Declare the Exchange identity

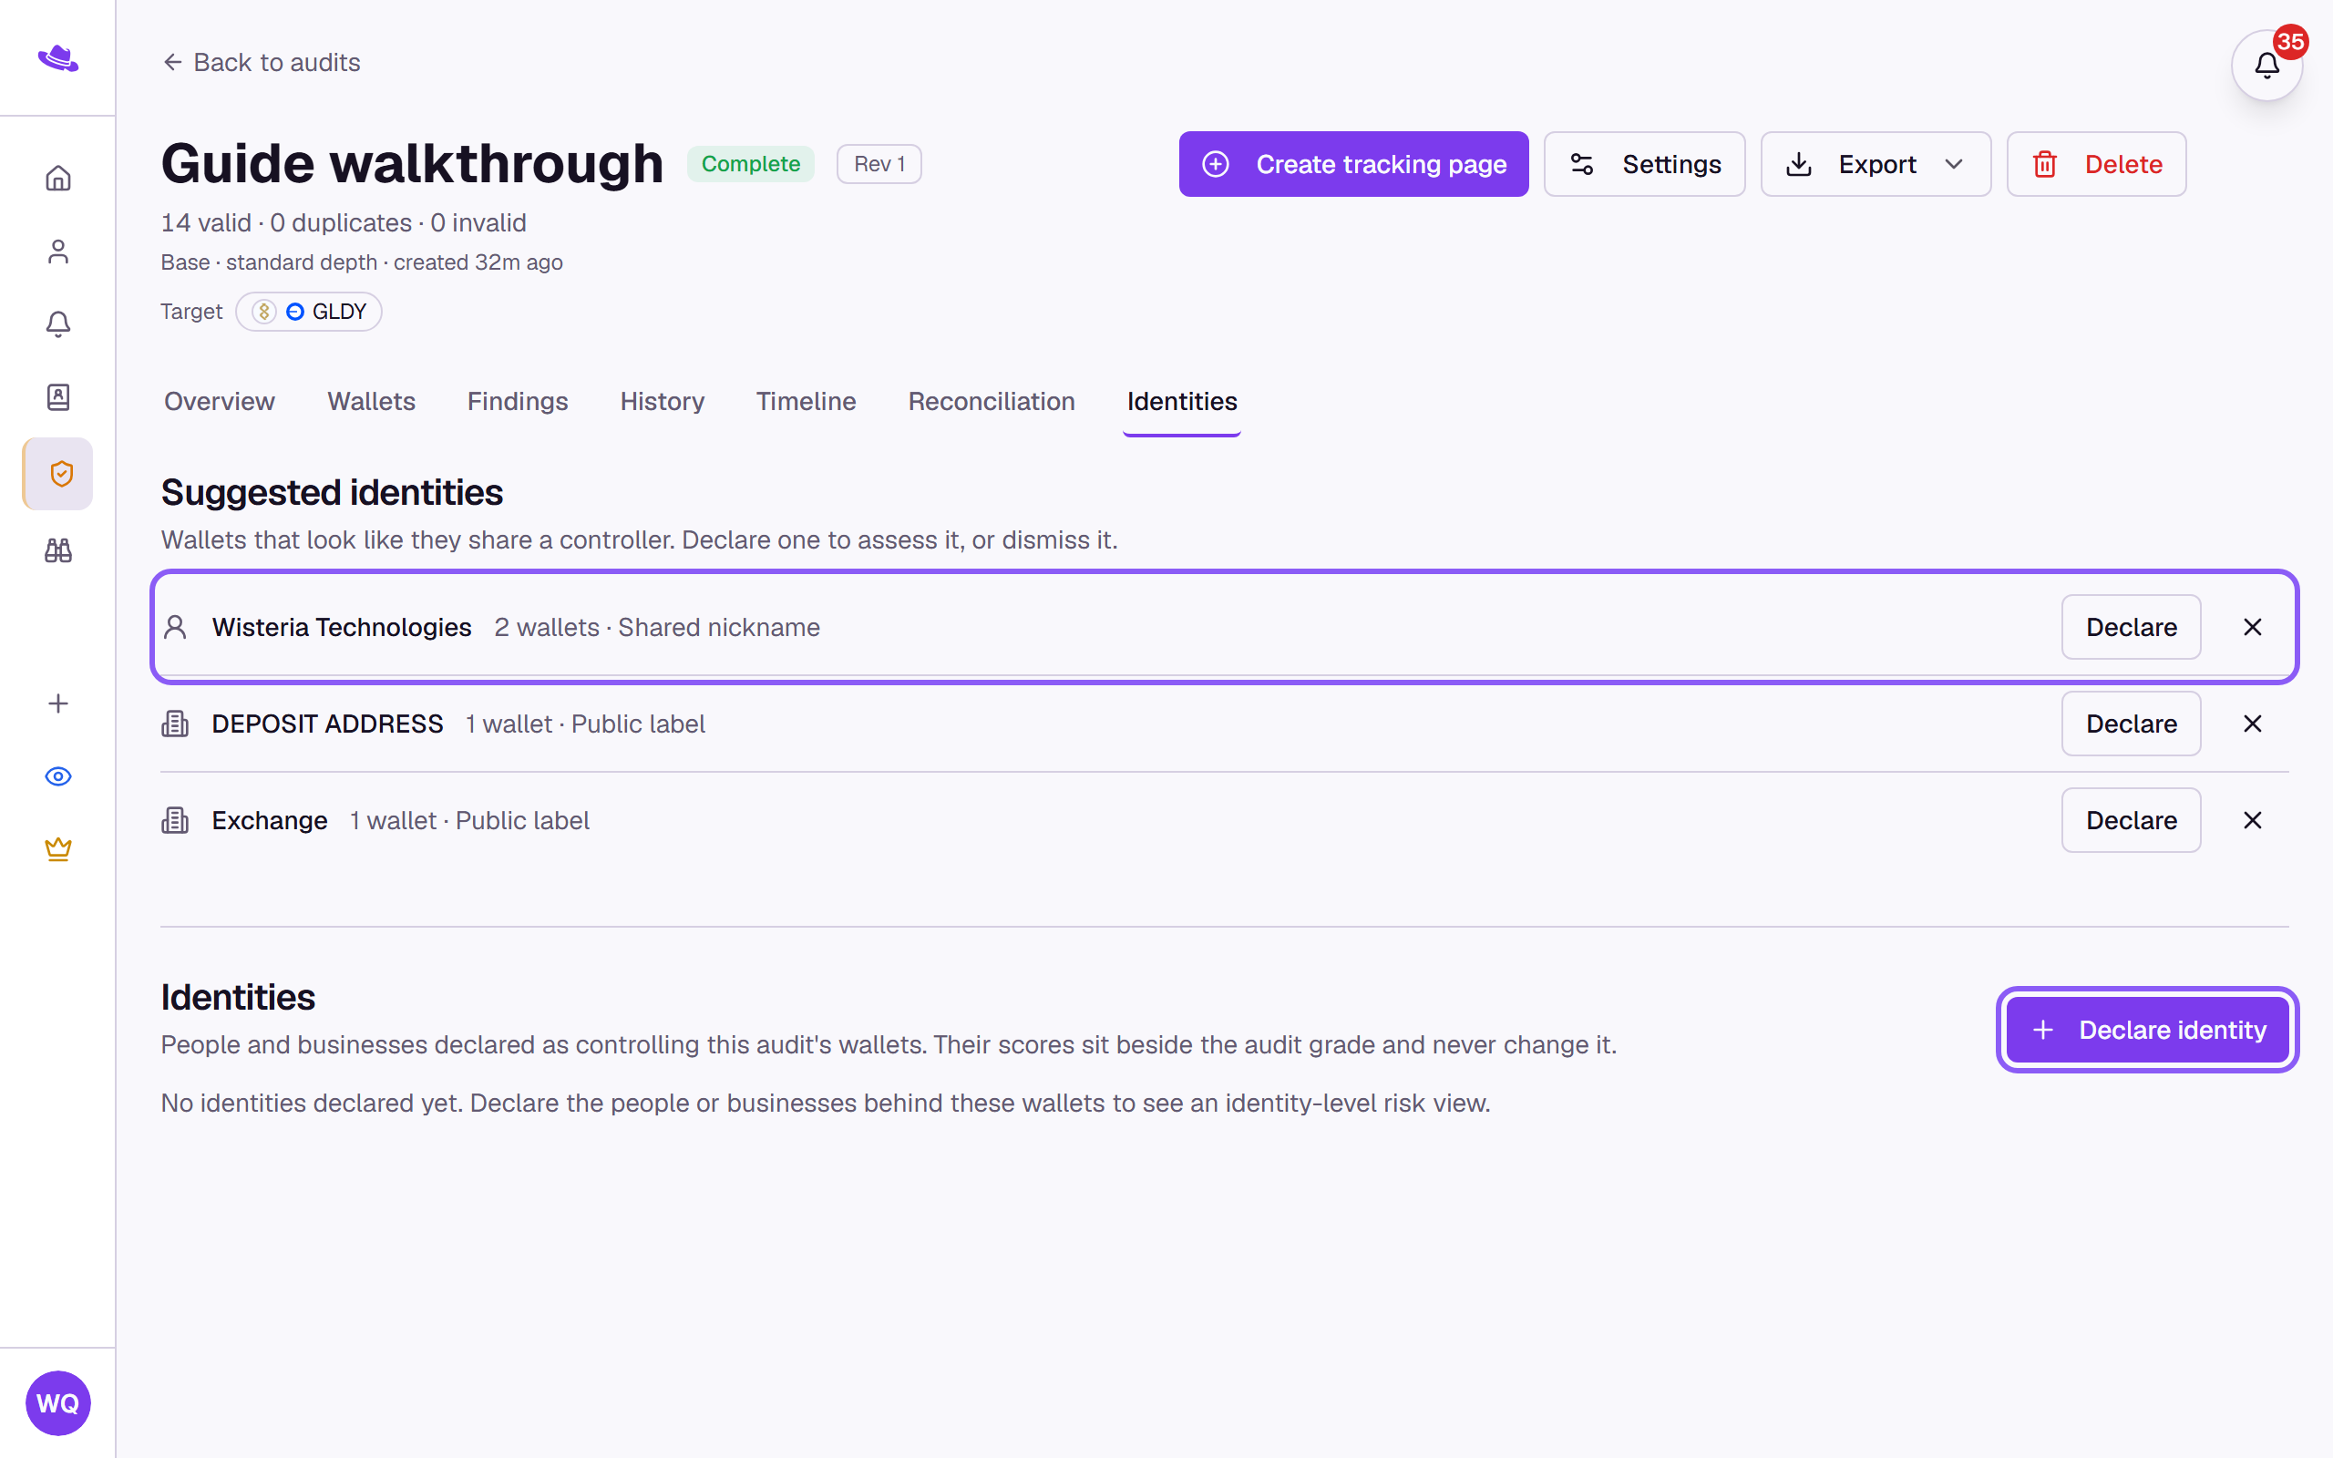tap(2132, 819)
